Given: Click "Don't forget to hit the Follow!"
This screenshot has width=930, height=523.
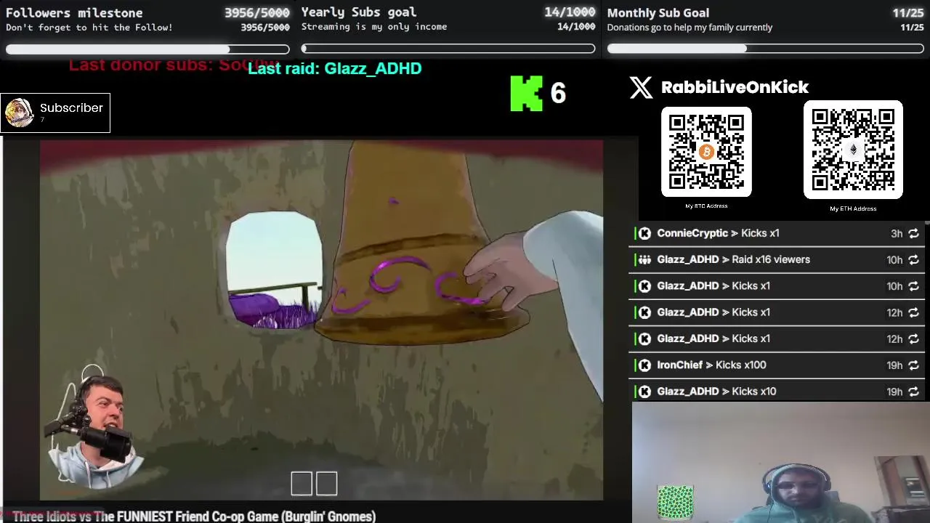Looking at the screenshot, I should (89, 28).
